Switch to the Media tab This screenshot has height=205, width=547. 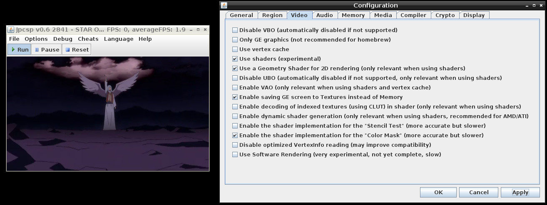tap(383, 15)
